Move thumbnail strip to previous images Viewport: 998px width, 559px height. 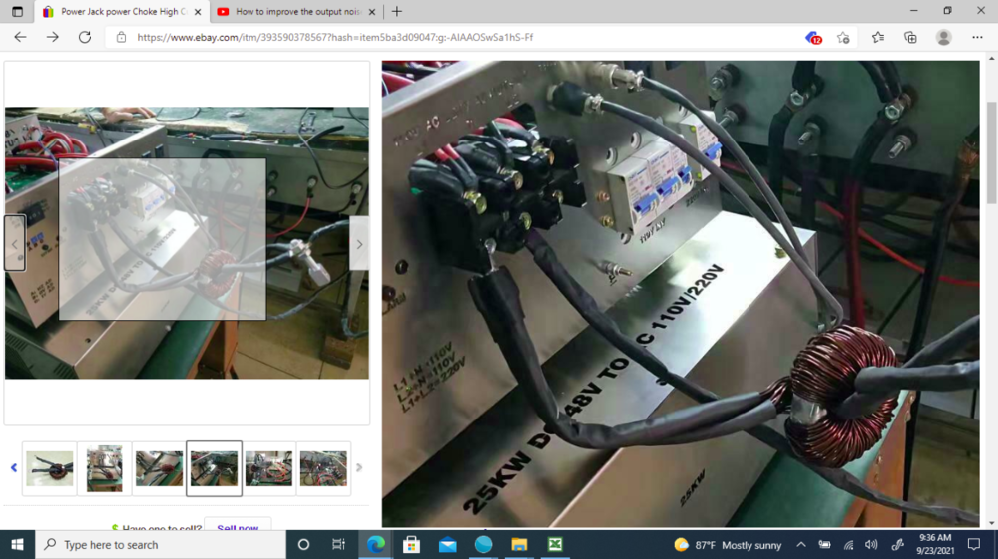(x=14, y=468)
